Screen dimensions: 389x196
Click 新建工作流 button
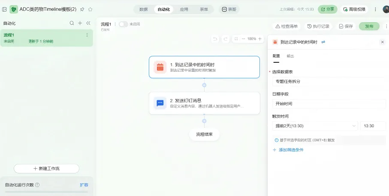46,169
